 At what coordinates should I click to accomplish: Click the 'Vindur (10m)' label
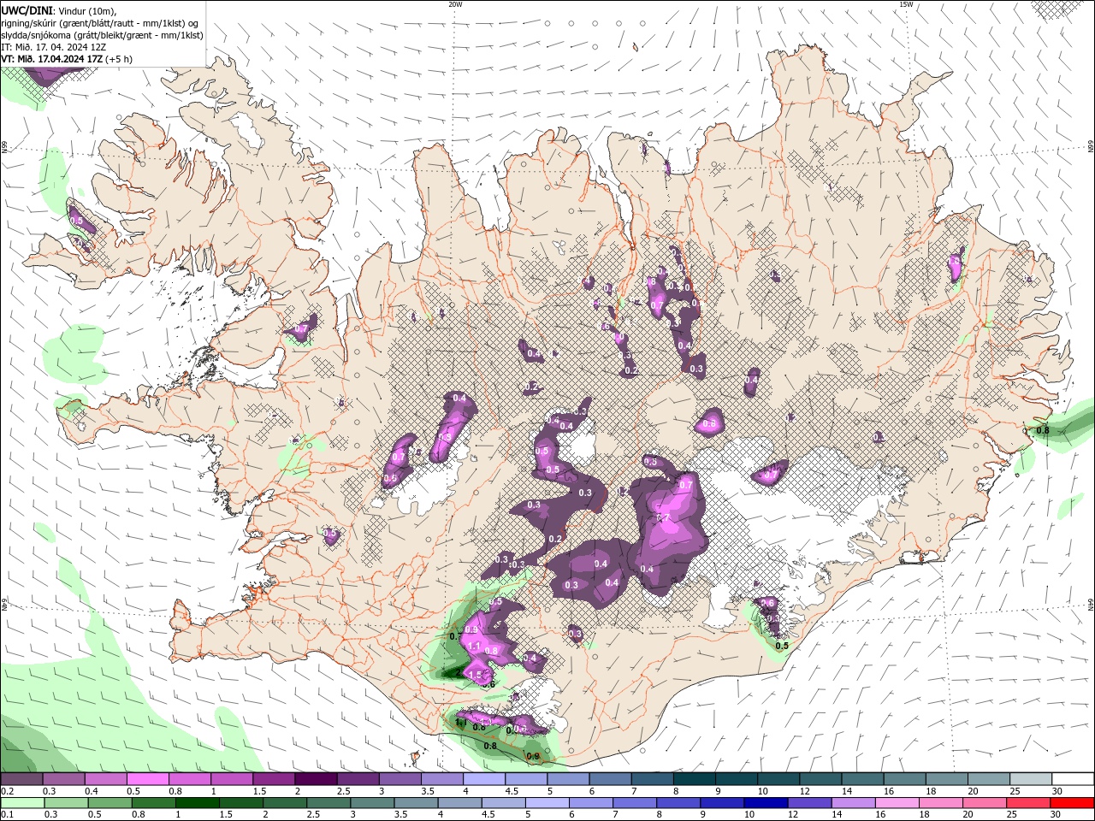(86, 10)
